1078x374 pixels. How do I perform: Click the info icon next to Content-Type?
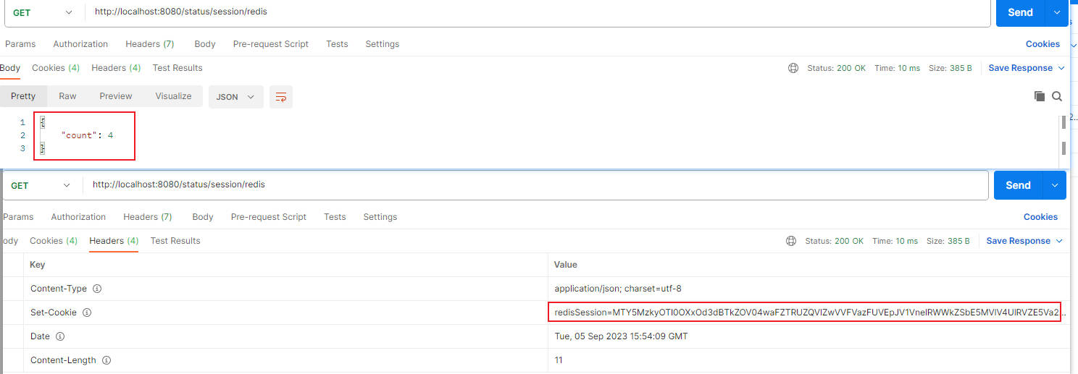[97, 289]
